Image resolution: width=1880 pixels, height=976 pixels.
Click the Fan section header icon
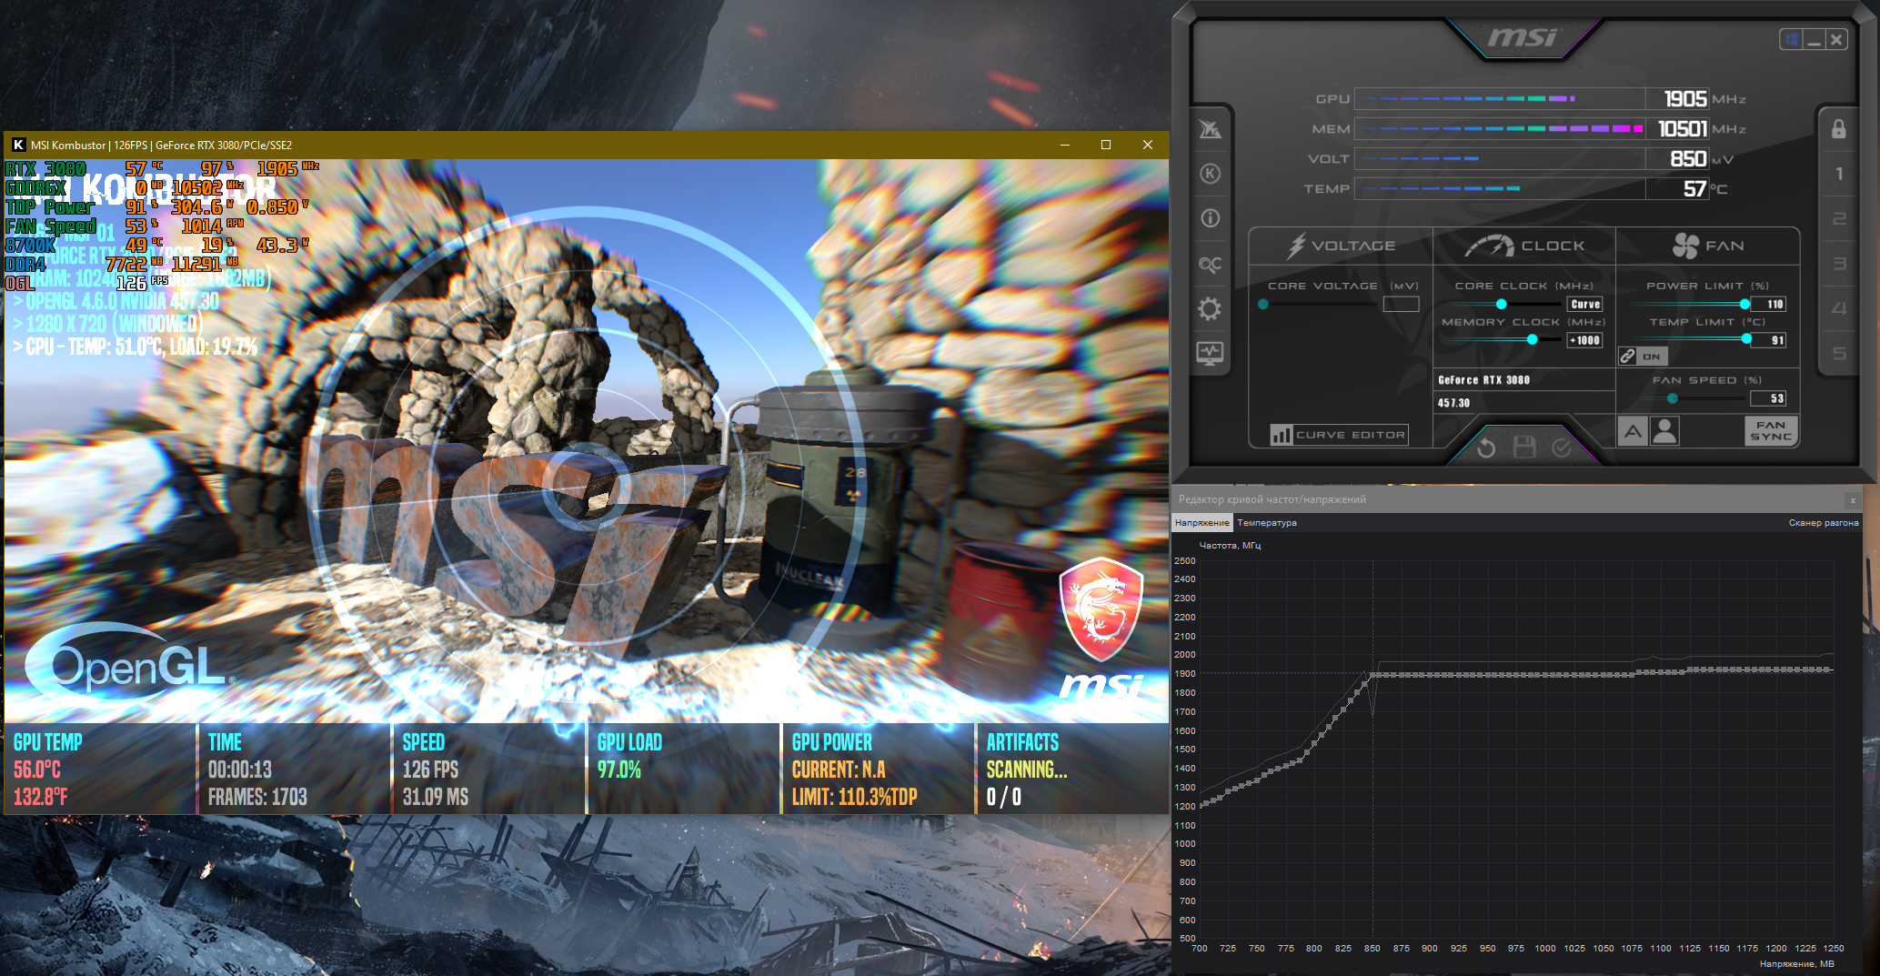1685,246
